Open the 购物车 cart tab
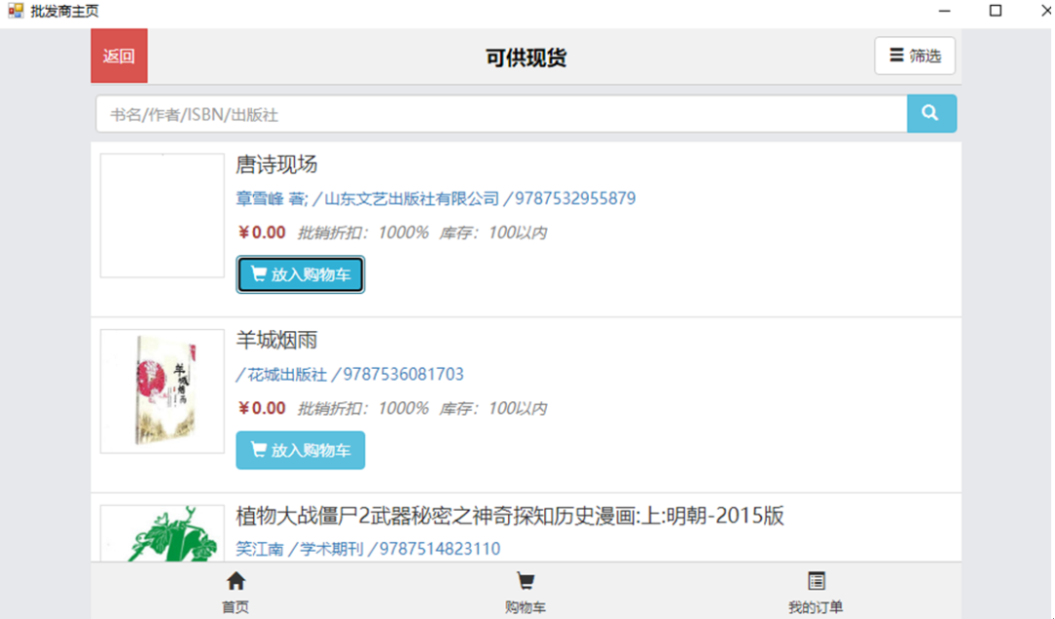 [526, 593]
